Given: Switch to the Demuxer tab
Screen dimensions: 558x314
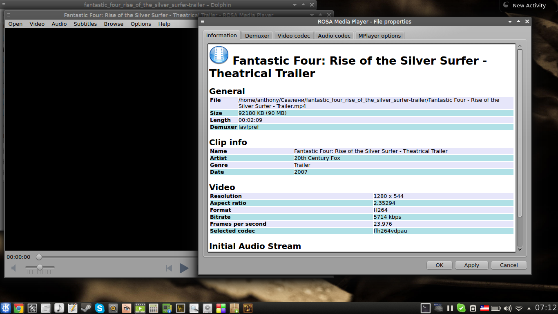Looking at the screenshot, I should 257,36.
